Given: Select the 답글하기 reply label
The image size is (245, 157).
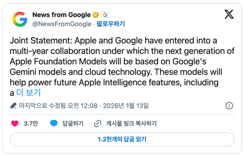Looking at the screenshot, I should tap(73, 123).
